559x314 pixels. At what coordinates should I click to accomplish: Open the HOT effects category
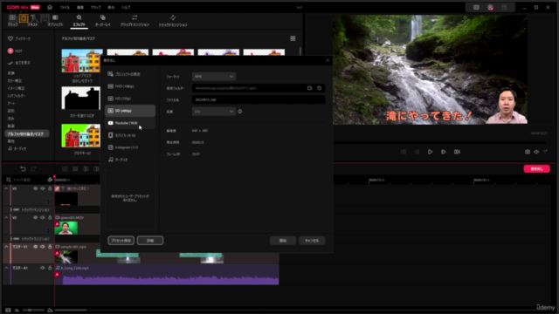(15, 51)
